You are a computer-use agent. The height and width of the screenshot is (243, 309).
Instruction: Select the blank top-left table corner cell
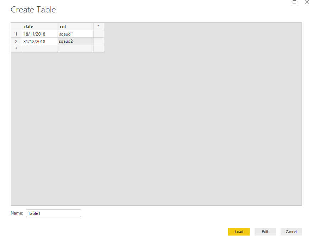(16, 26)
